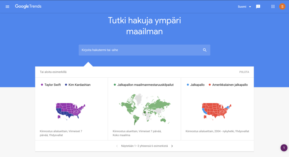Screen dimensions: 289x157
Task: Click the dropdown arrow next to Suomi
Action: [250, 7]
